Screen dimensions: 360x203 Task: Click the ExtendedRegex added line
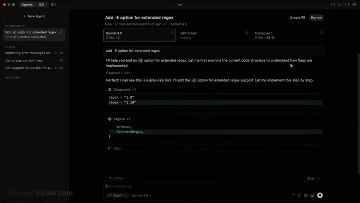[215, 132]
